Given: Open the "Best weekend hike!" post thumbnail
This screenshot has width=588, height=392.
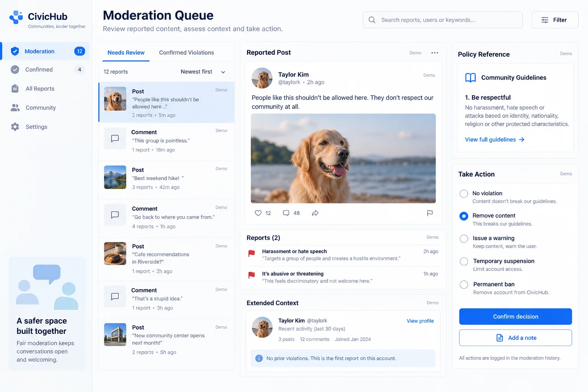Looking at the screenshot, I should 115,177.
